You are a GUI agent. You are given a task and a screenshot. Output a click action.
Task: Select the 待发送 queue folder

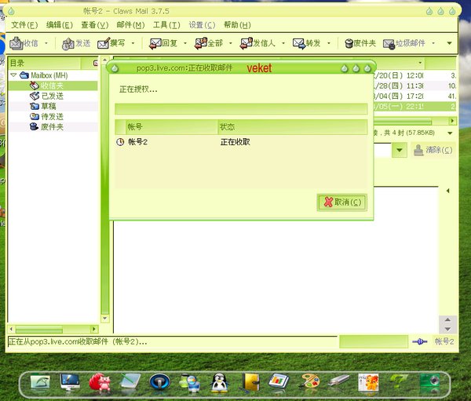click(53, 117)
